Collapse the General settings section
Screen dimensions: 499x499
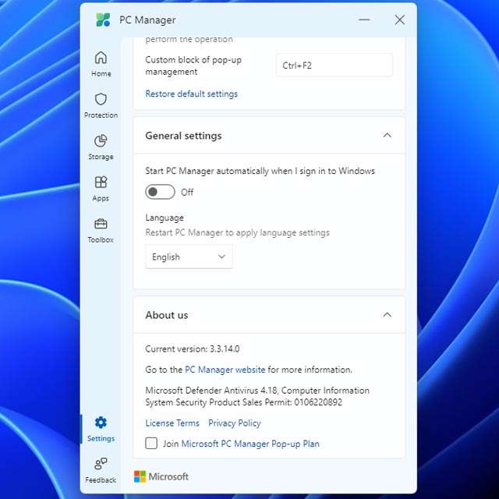pyautogui.click(x=388, y=136)
